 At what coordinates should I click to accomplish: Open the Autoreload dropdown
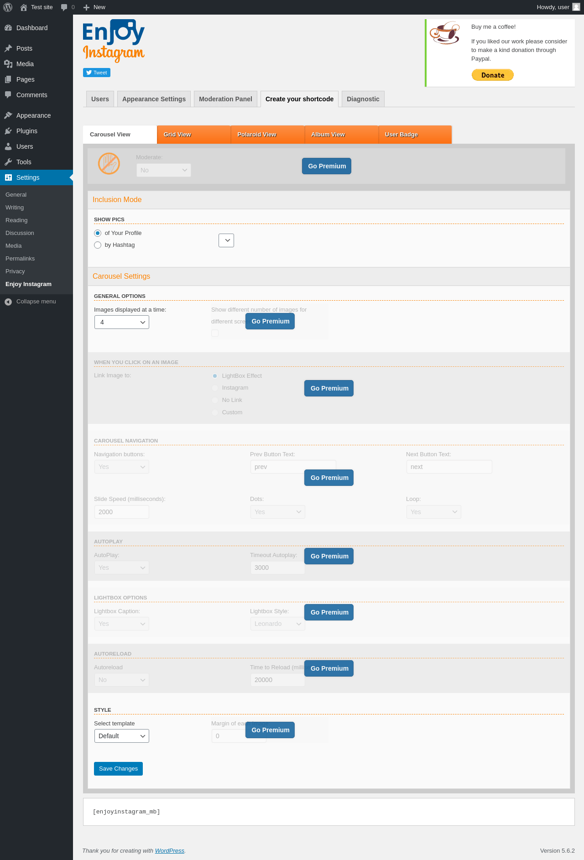point(122,680)
